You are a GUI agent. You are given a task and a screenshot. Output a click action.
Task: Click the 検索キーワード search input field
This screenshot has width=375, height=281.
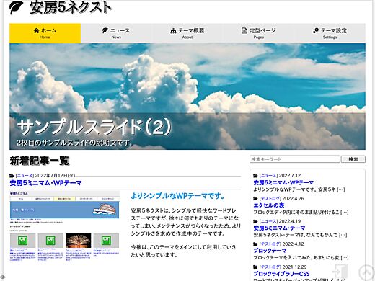pos(295,159)
